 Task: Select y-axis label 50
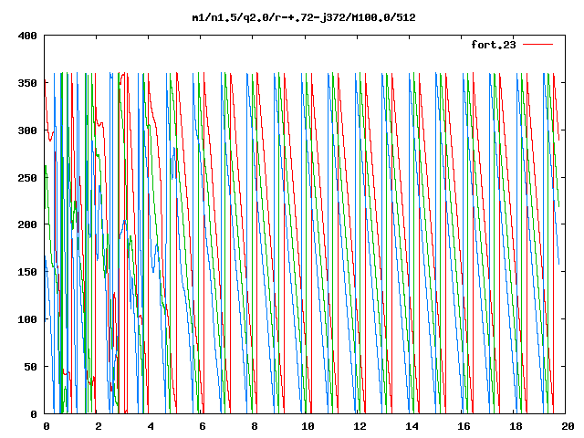click(x=30, y=367)
